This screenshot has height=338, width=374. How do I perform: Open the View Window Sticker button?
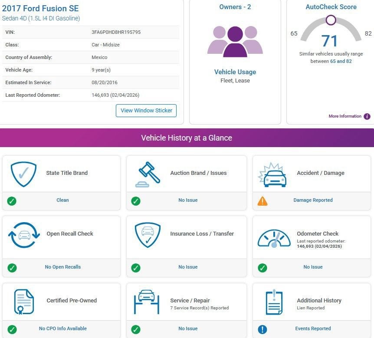(146, 111)
